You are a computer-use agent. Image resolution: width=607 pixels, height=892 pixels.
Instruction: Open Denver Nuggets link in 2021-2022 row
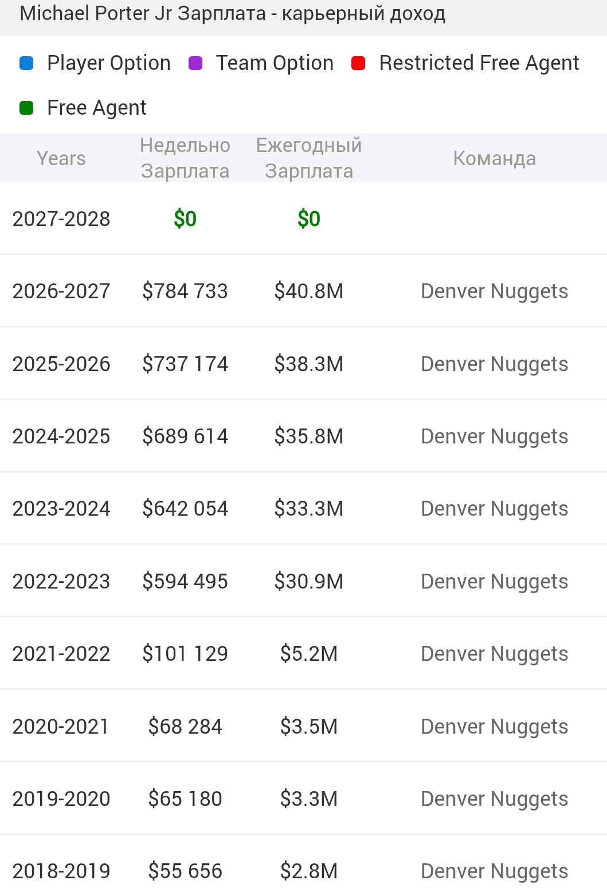click(x=494, y=654)
